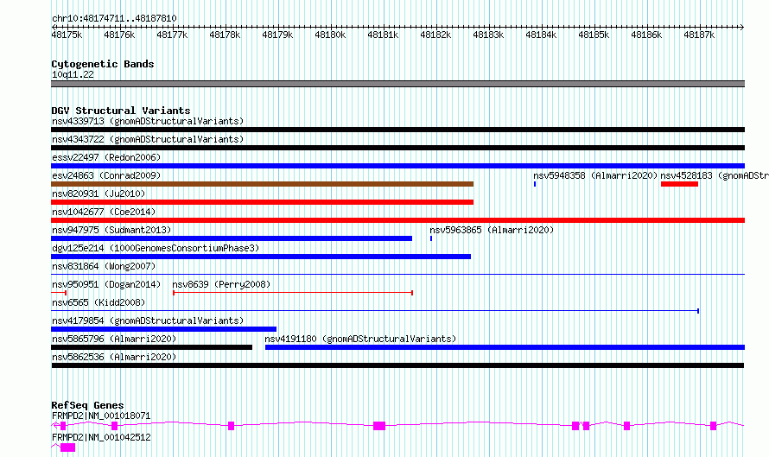Select nsv820931 (Ju2010) label

(x=99, y=194)
